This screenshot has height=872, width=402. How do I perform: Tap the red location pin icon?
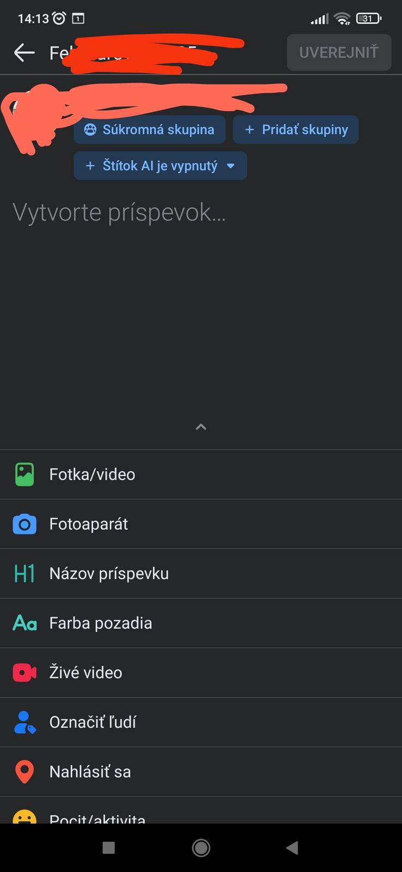pyautogui.click(x=25, y=772)
